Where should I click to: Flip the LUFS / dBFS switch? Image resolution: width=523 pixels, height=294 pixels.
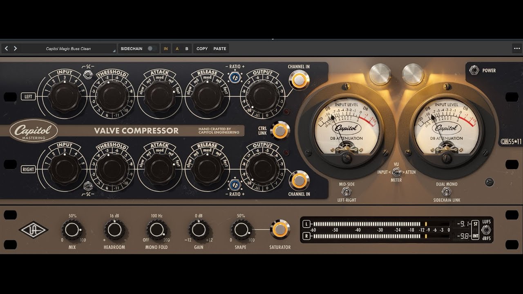(x=486, y=229)
